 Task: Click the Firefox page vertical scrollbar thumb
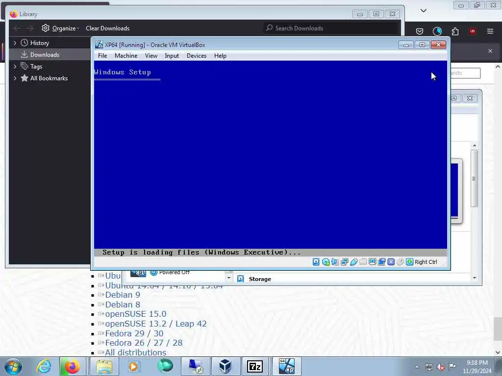pos(497,329)
